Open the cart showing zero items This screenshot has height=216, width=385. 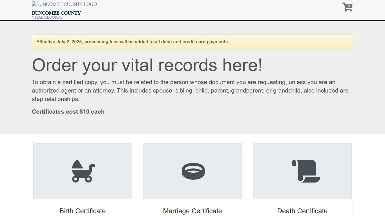[x=347, y=7]
